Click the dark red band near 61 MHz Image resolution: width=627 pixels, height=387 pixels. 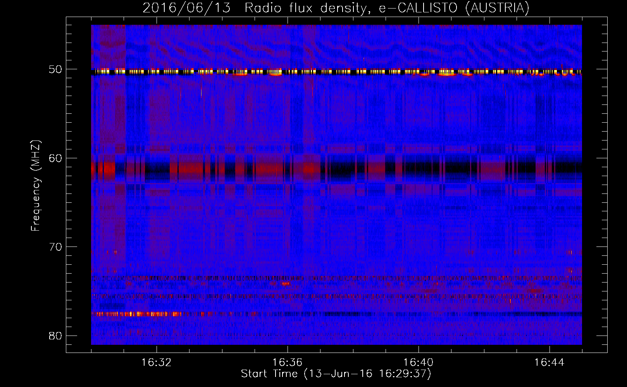pos(336,169)
